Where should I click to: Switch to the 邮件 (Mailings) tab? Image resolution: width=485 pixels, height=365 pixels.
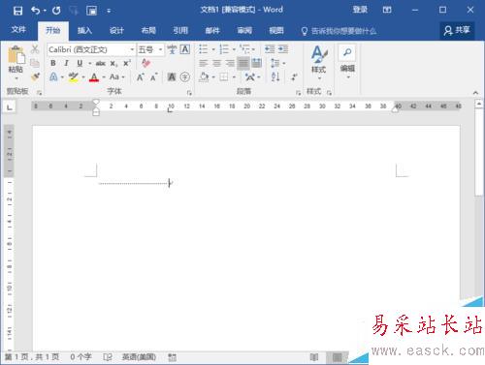pyautogui.click(x=212, y=31)
